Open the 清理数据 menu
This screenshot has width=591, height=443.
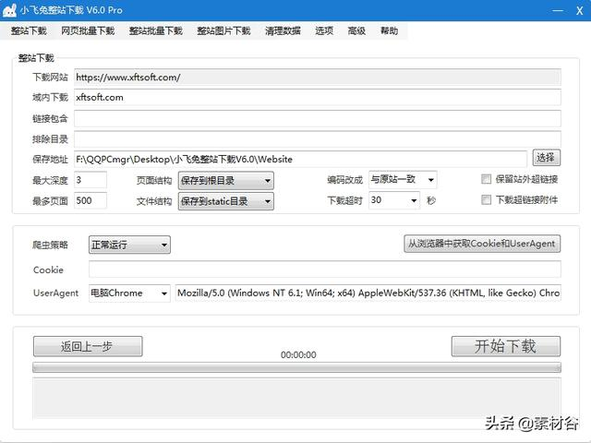283,30
